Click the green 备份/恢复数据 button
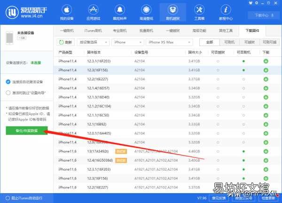Screen dimensions: 282x203 [x=27, y=131]
